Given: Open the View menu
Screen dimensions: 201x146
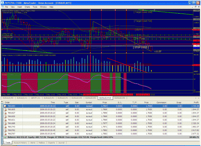Looking at the screenshot, I should coord(13,7).
